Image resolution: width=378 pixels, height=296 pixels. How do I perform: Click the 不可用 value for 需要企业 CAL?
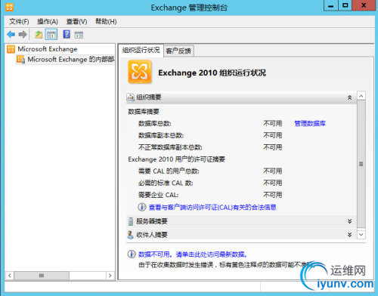pyautogui.click(x=272, y=195)
